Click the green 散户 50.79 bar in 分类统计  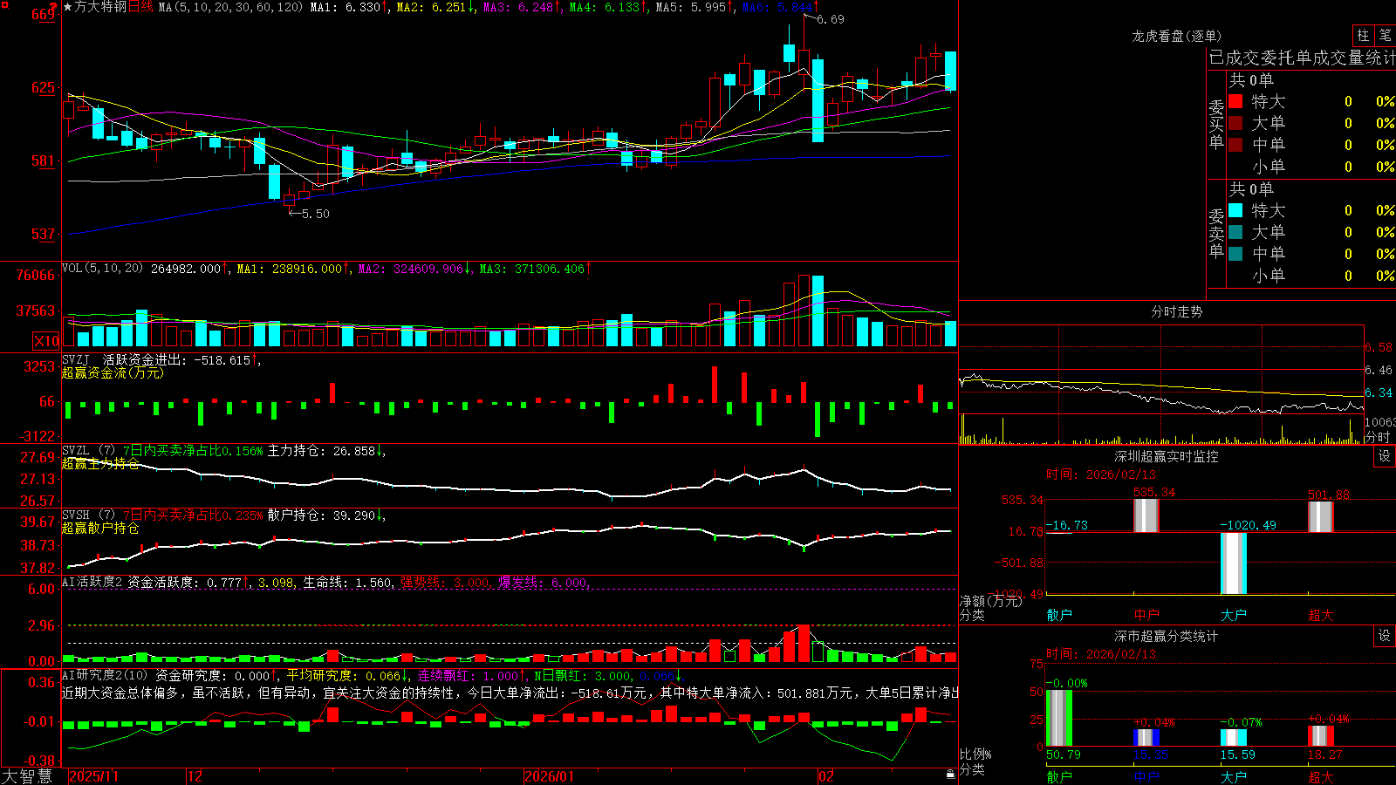(1058, 718)
